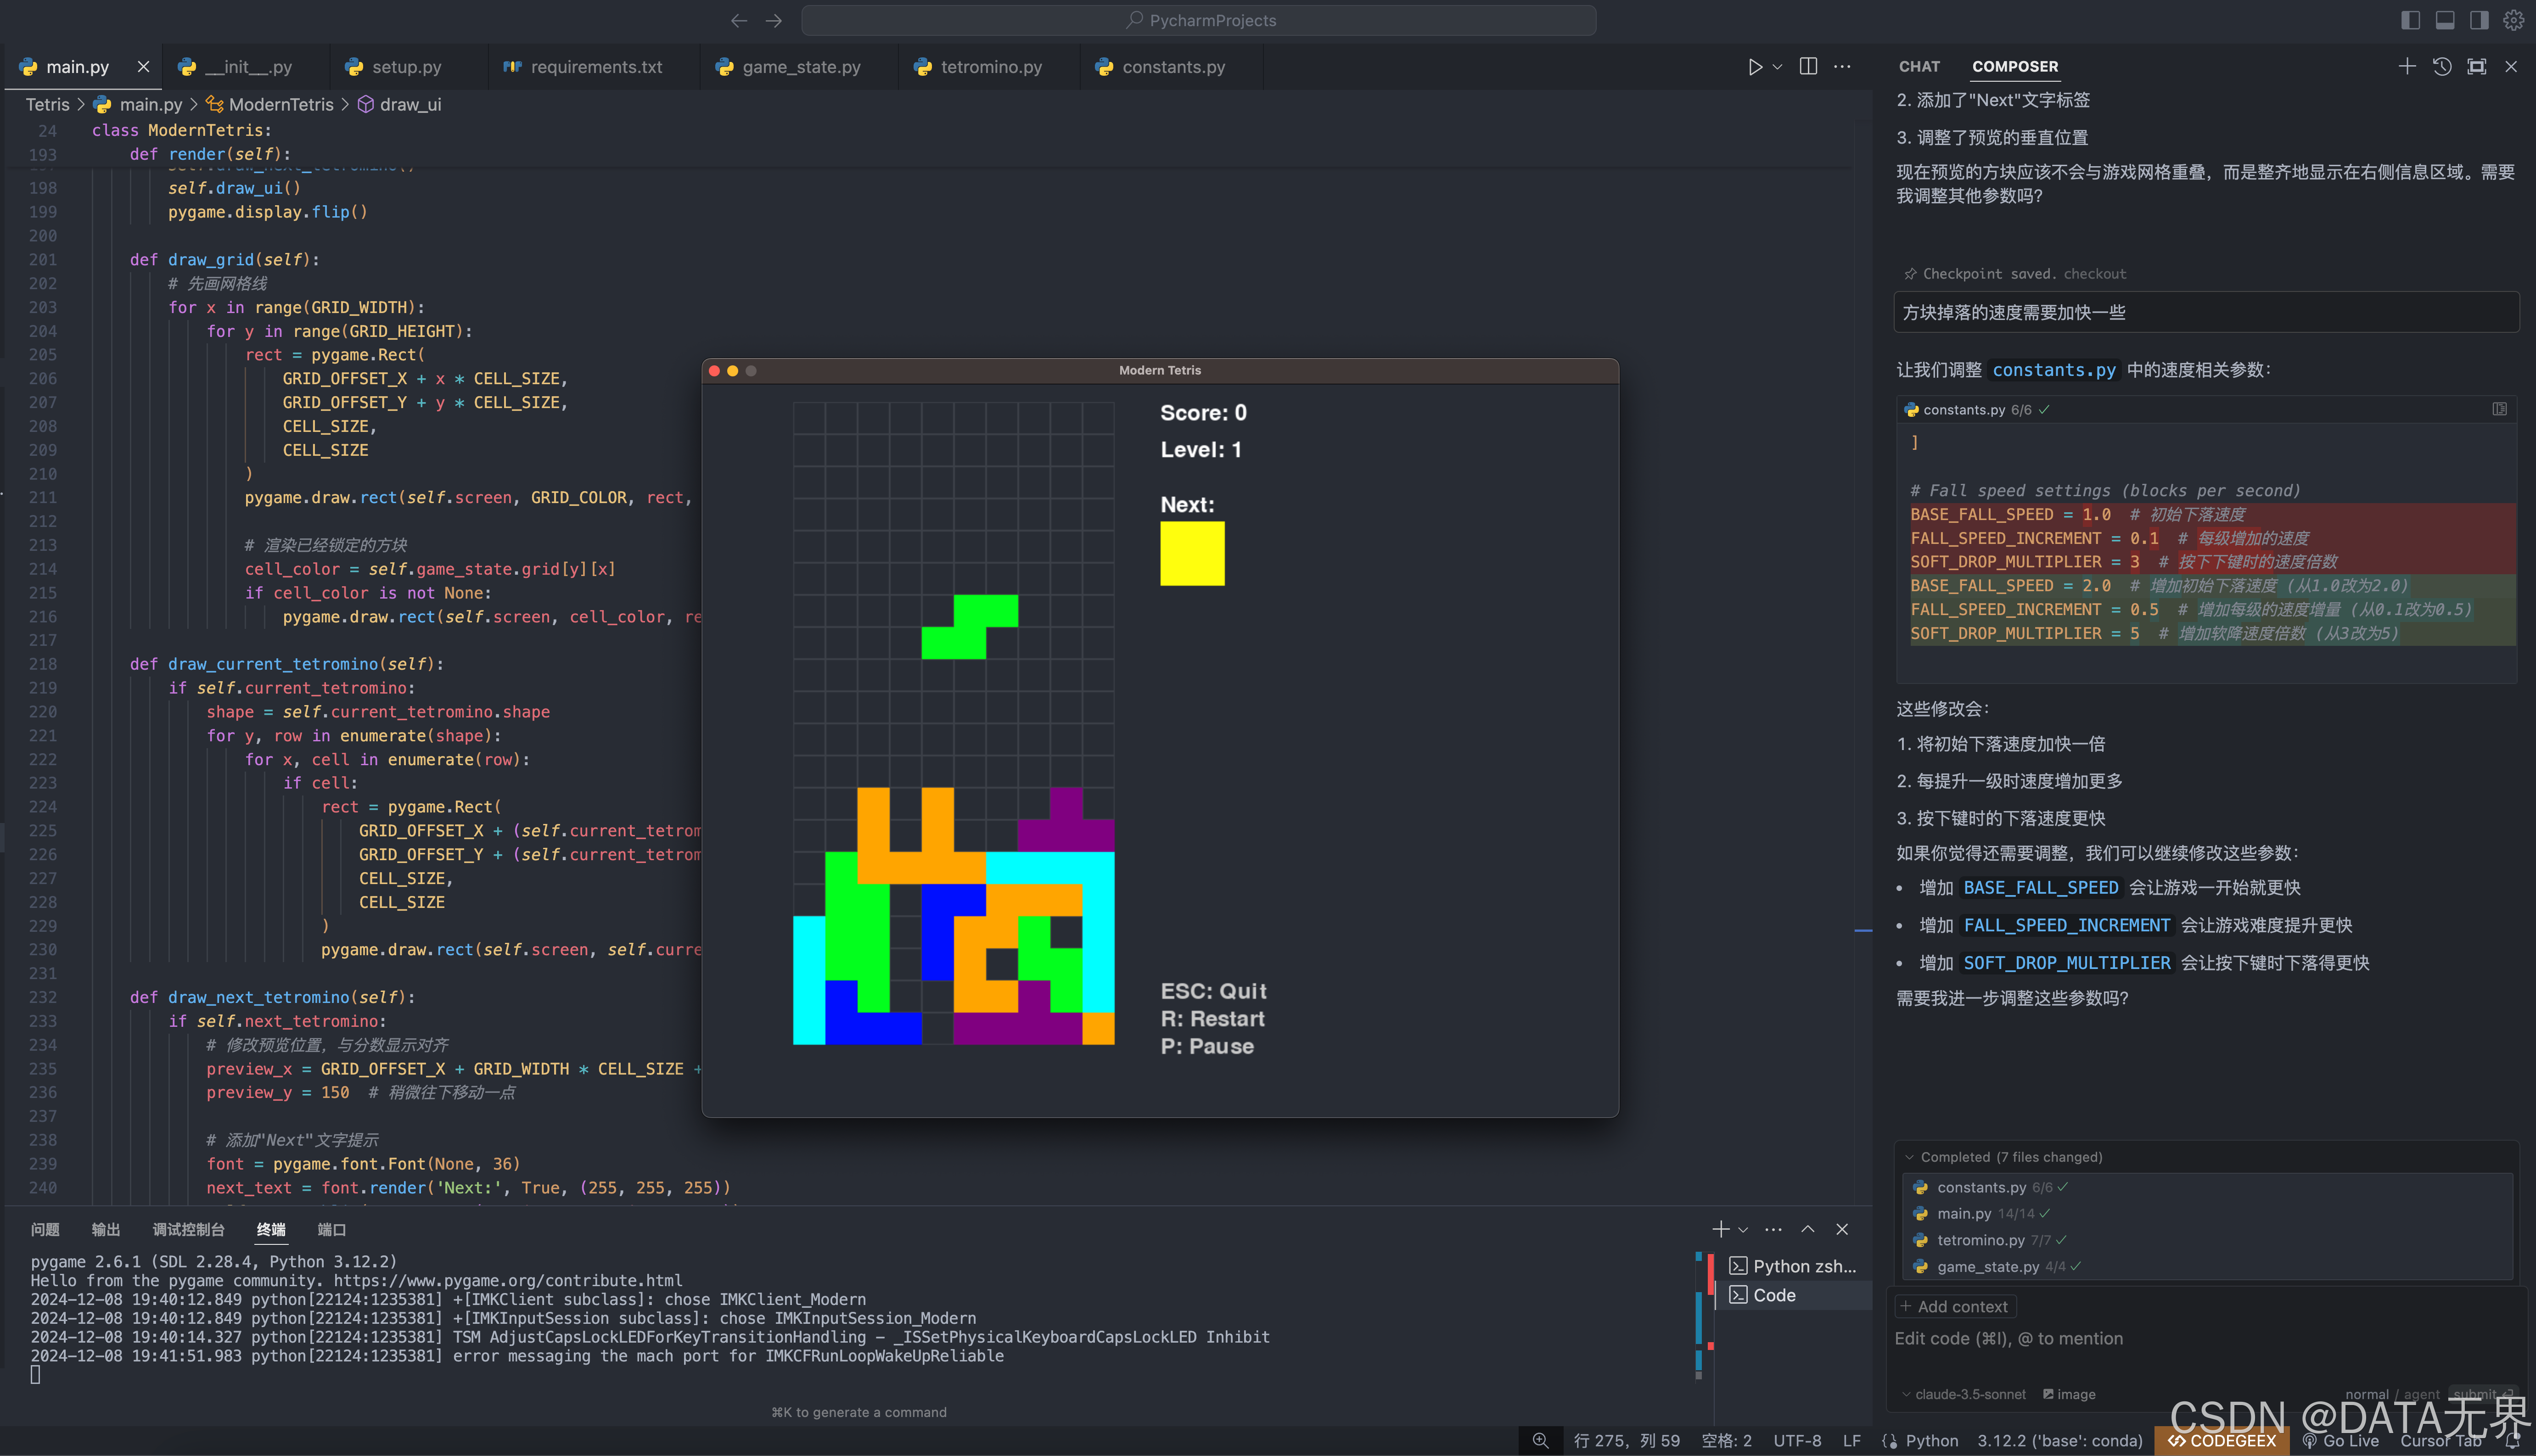
Task: Open terminal launch profile dropdown
Action: (x=1743, y=1230)
